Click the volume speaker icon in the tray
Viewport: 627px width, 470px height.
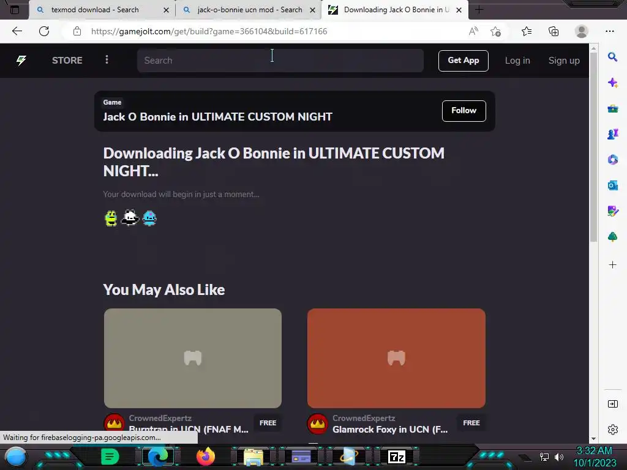559,457
